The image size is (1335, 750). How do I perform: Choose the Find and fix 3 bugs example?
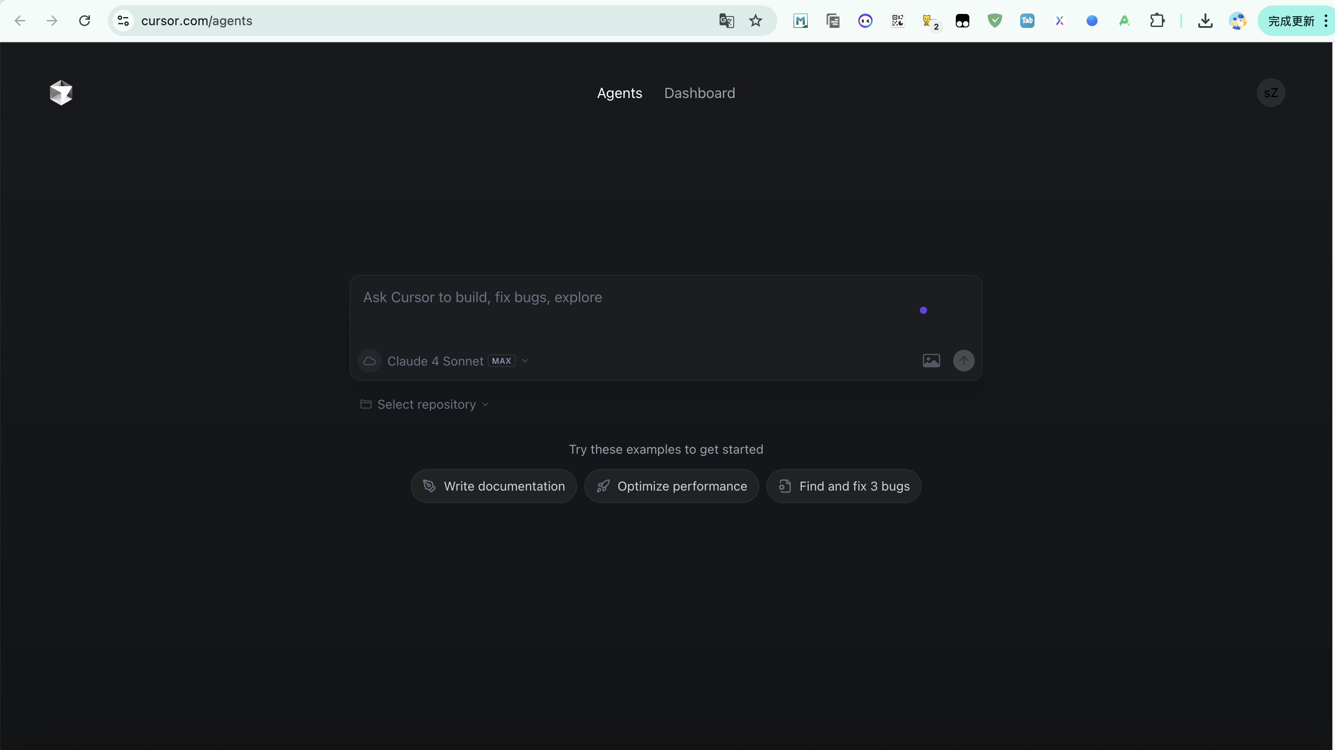(x=844, y=487)
